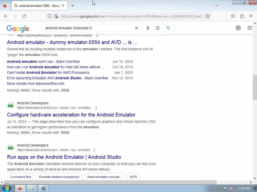257x192 pixels.
Task: Open How can I run Android emulator for Intel x86 link
Action: pyautogui.click(x=55, y=67)
